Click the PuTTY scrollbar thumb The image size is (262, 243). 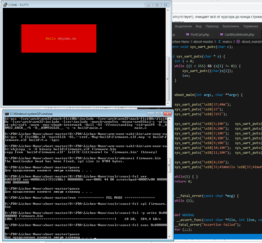[x=168, y=79]
